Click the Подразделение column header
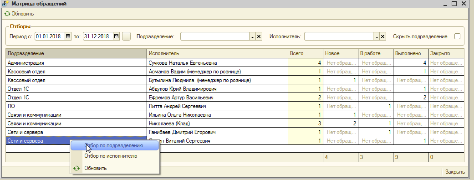The height and width of the screenshot is (180, 474). tap(76, 53)
